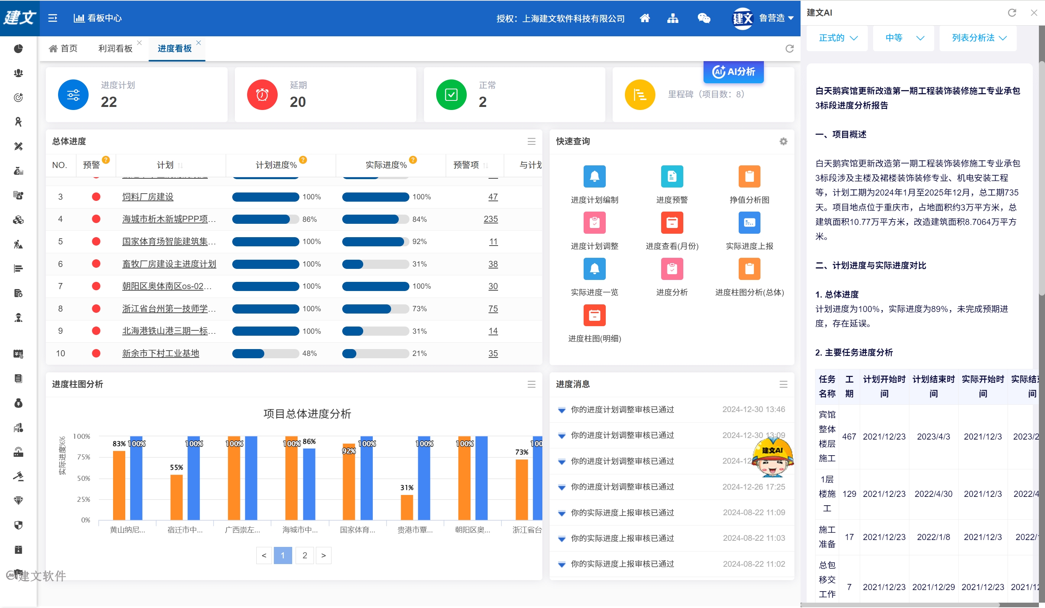Switch to the 首页 tab

click(x=63, y=49)
